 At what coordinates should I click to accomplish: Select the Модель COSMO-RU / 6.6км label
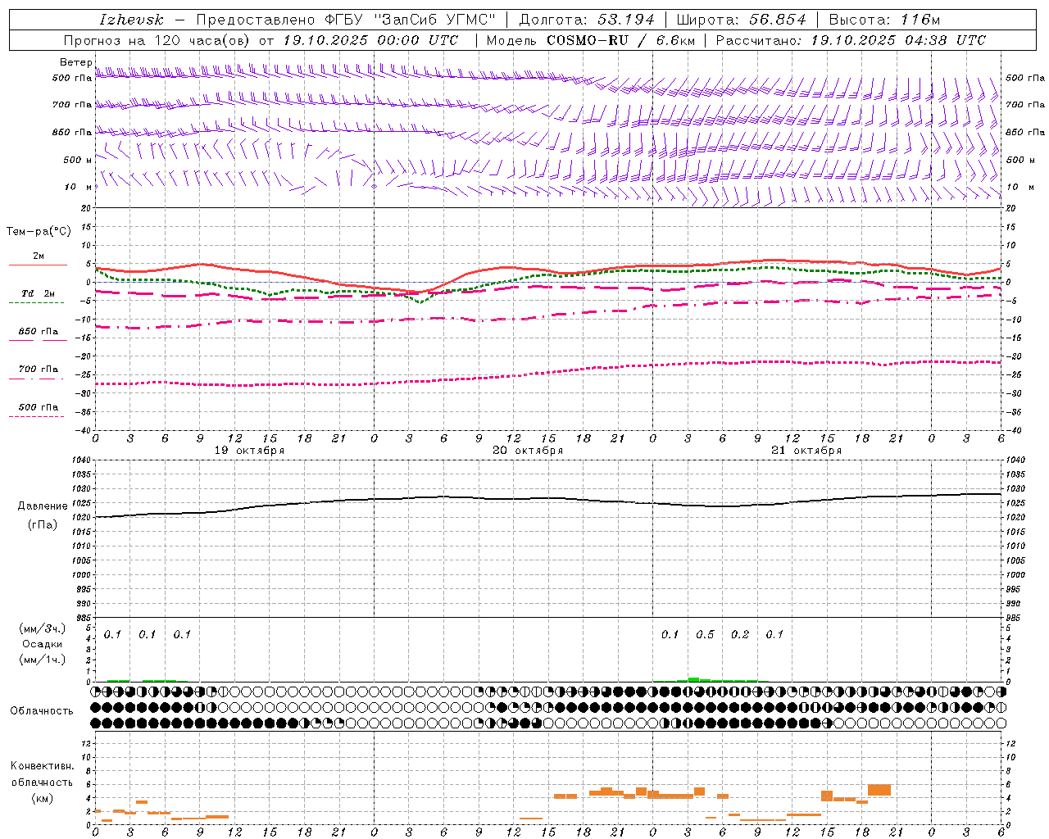tap(591, 40)
